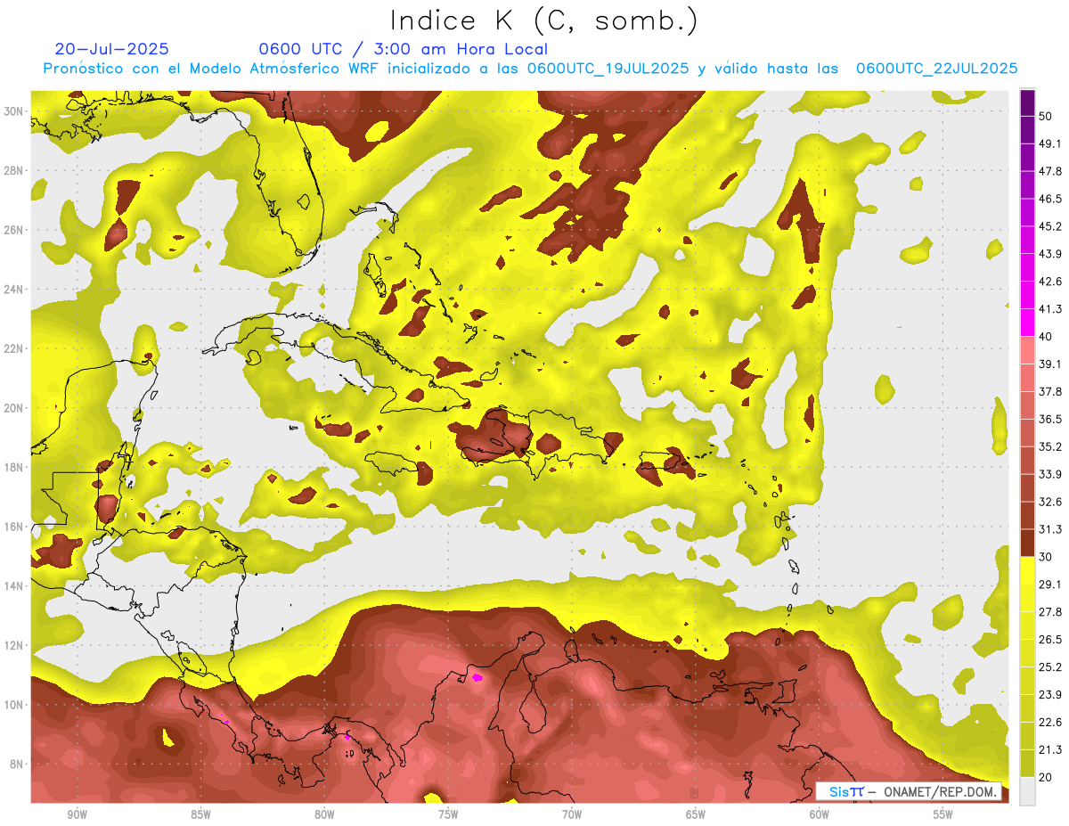Click the colorbar value 33.9
This screenshot has width=1069, height=826.
tap(1049, 474)
